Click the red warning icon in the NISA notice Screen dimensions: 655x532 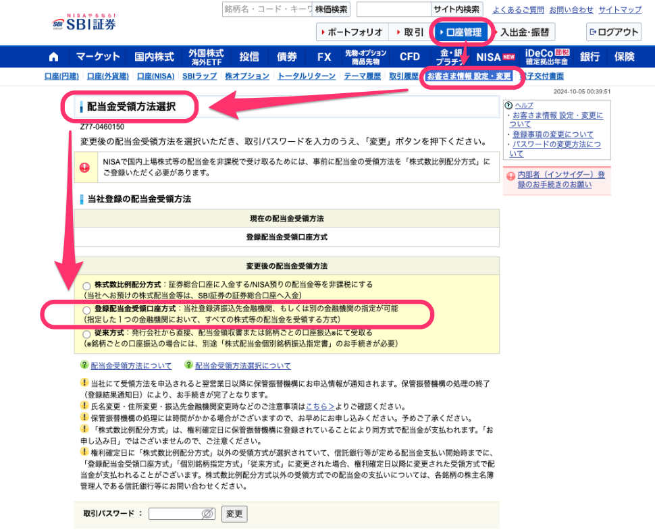(84, 167)
